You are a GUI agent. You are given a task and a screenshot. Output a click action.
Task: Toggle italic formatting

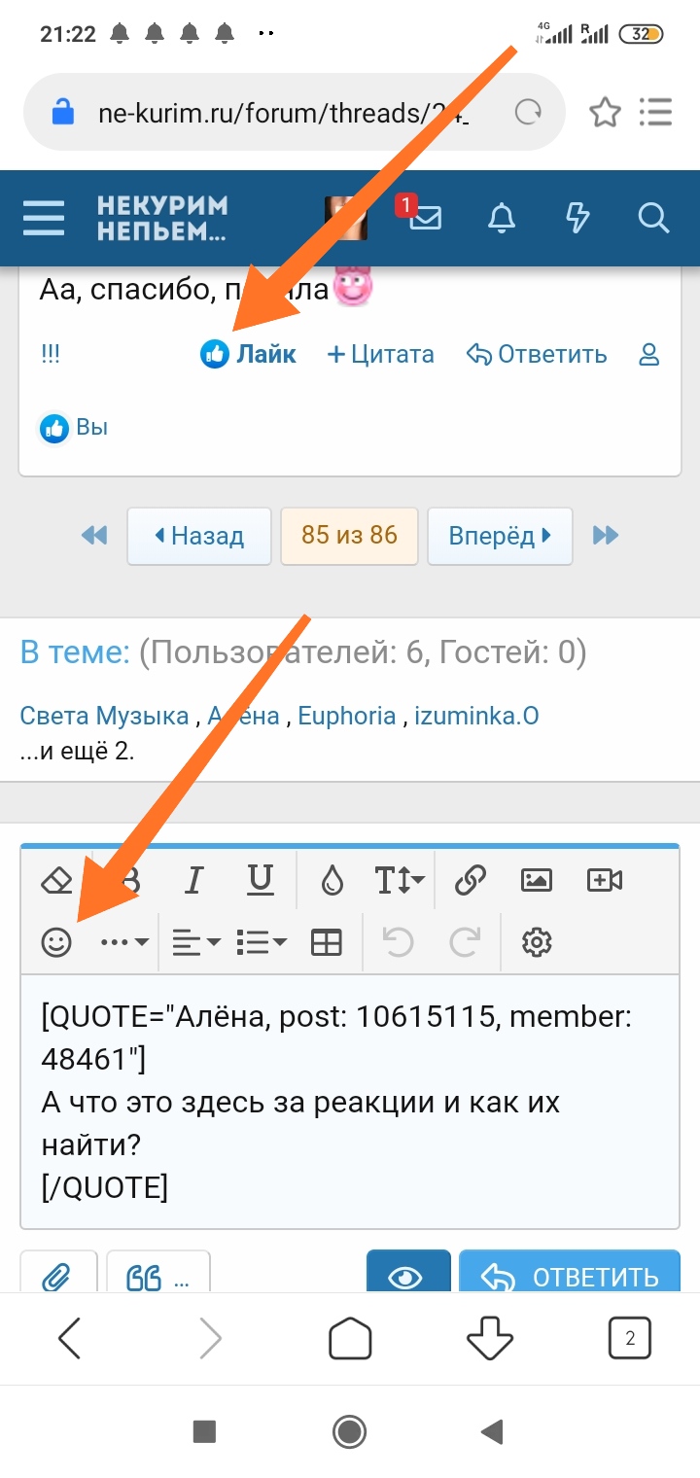pos(193,881)
